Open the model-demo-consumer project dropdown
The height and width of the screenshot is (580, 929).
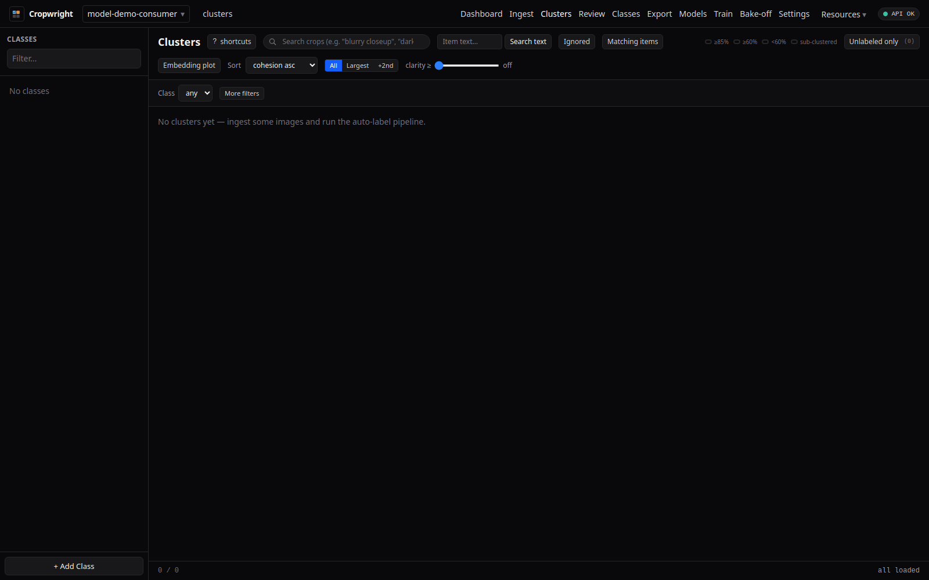(x=136, y=14)
